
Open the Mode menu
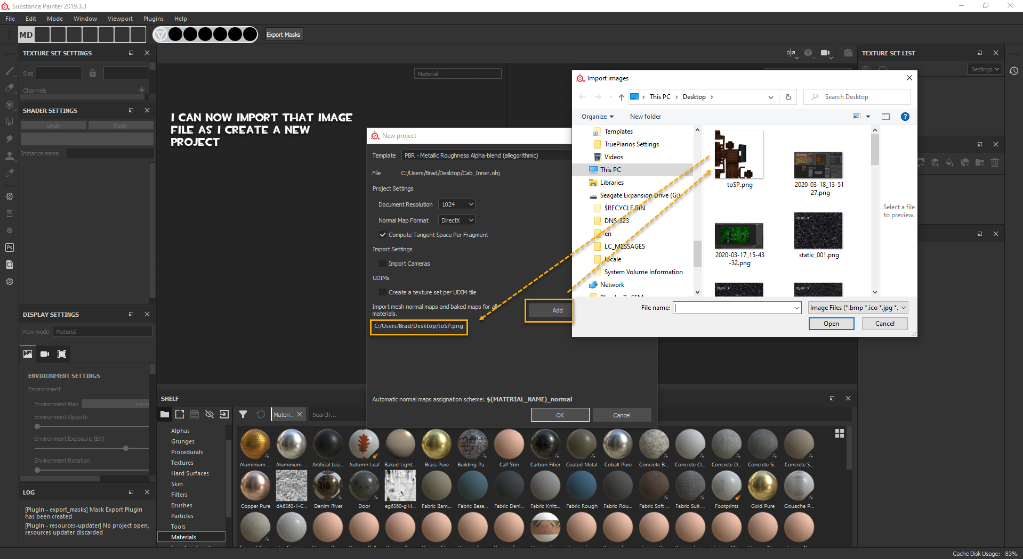click(x=55, y=19)
